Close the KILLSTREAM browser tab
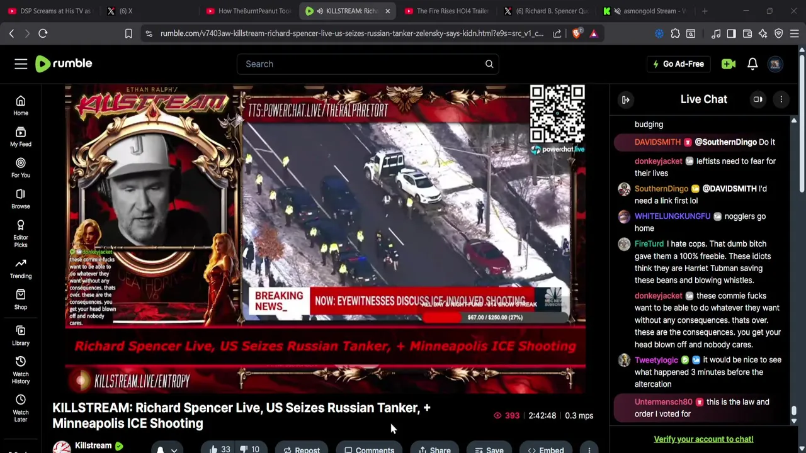The width and height of the screenshot is (806, 453). point(387,11)
